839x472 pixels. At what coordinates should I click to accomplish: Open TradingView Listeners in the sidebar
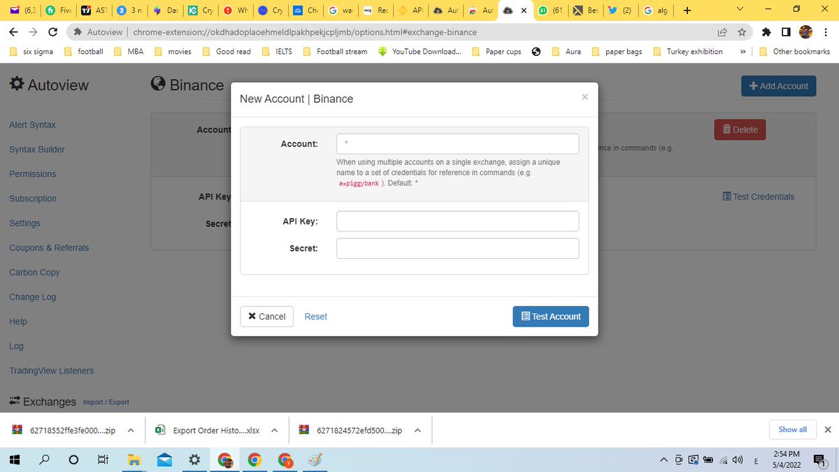(51, 371)
